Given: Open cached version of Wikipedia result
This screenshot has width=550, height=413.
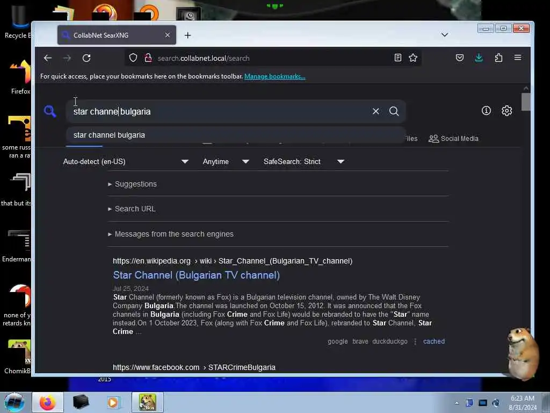Looking at the screenshot, I should (434, 341).
